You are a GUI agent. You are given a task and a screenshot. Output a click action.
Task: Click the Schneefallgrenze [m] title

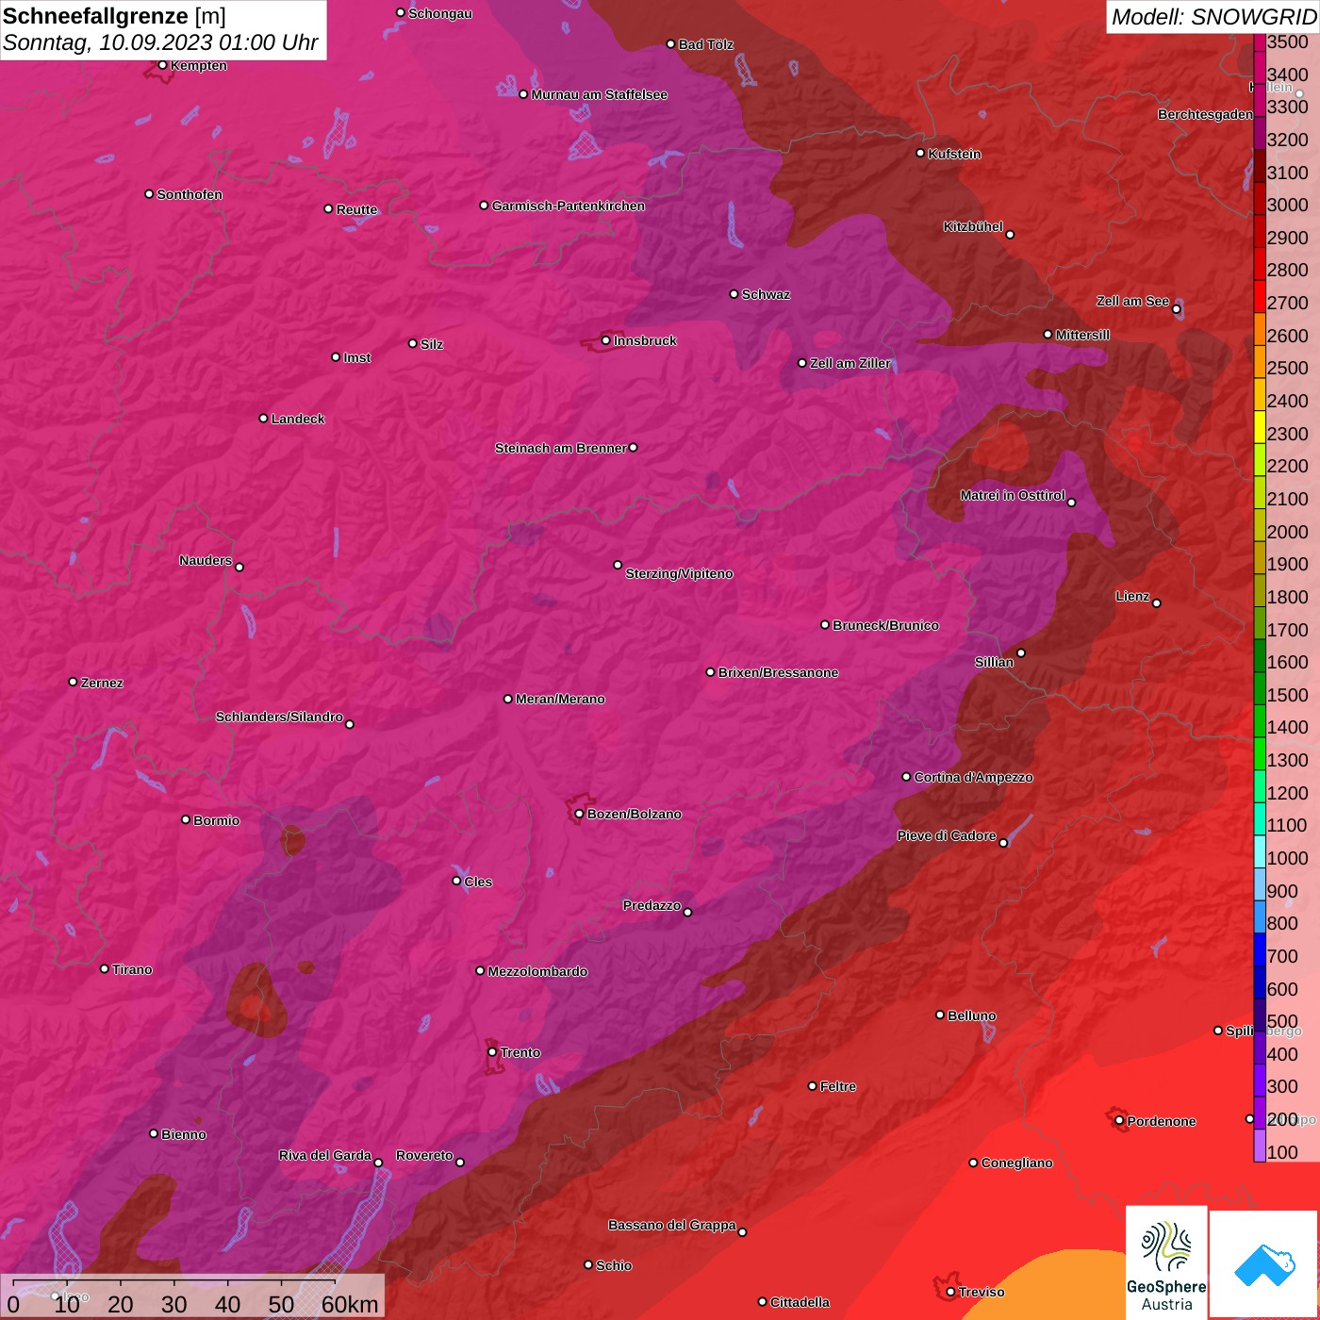point(114,16)
